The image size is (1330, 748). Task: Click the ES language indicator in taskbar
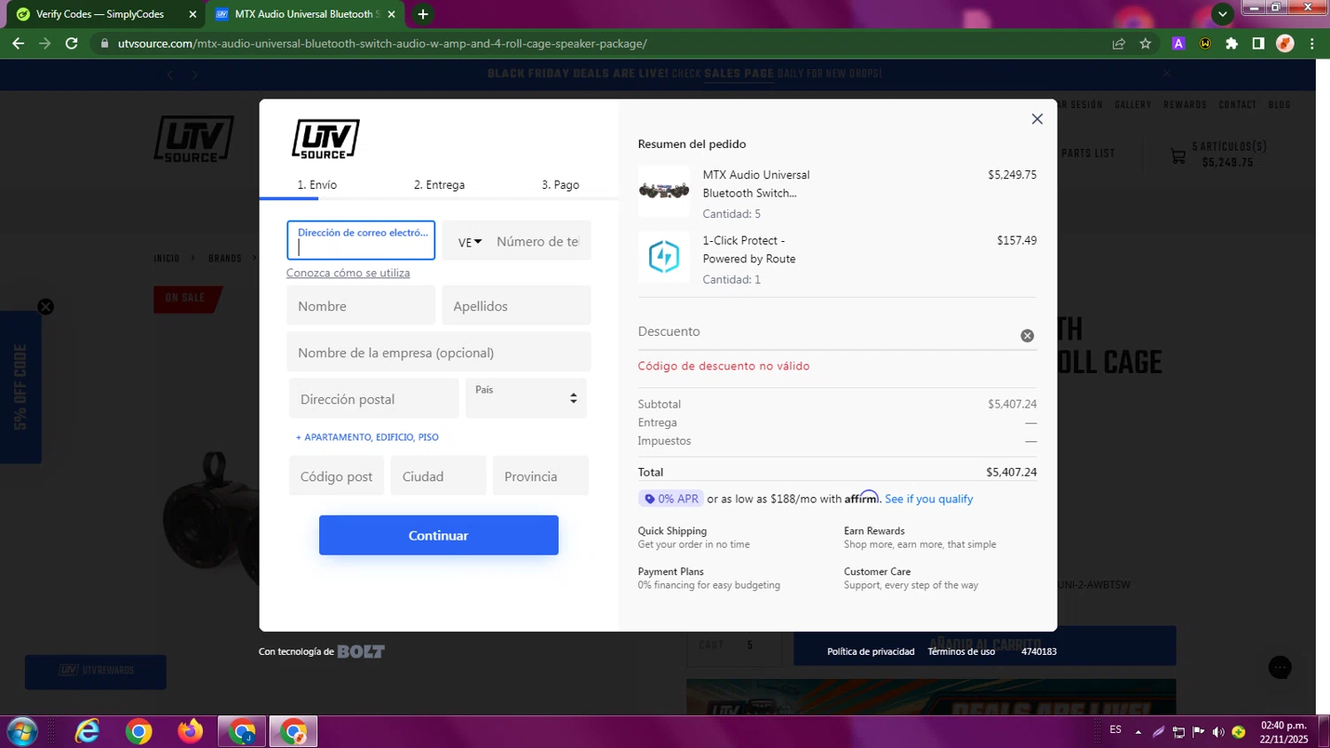pyautogui.click(x=1115, y=729)
